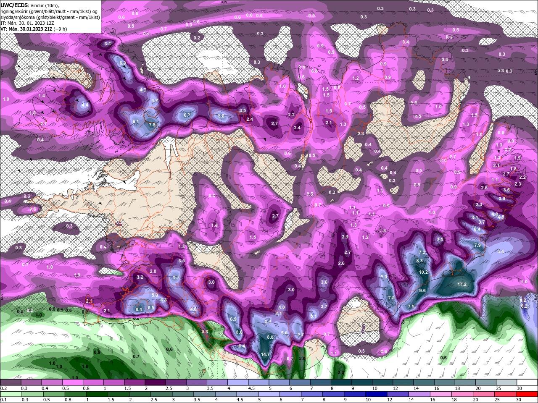
Task: Click the 2.0 value on the map
Action: point(153,271)
